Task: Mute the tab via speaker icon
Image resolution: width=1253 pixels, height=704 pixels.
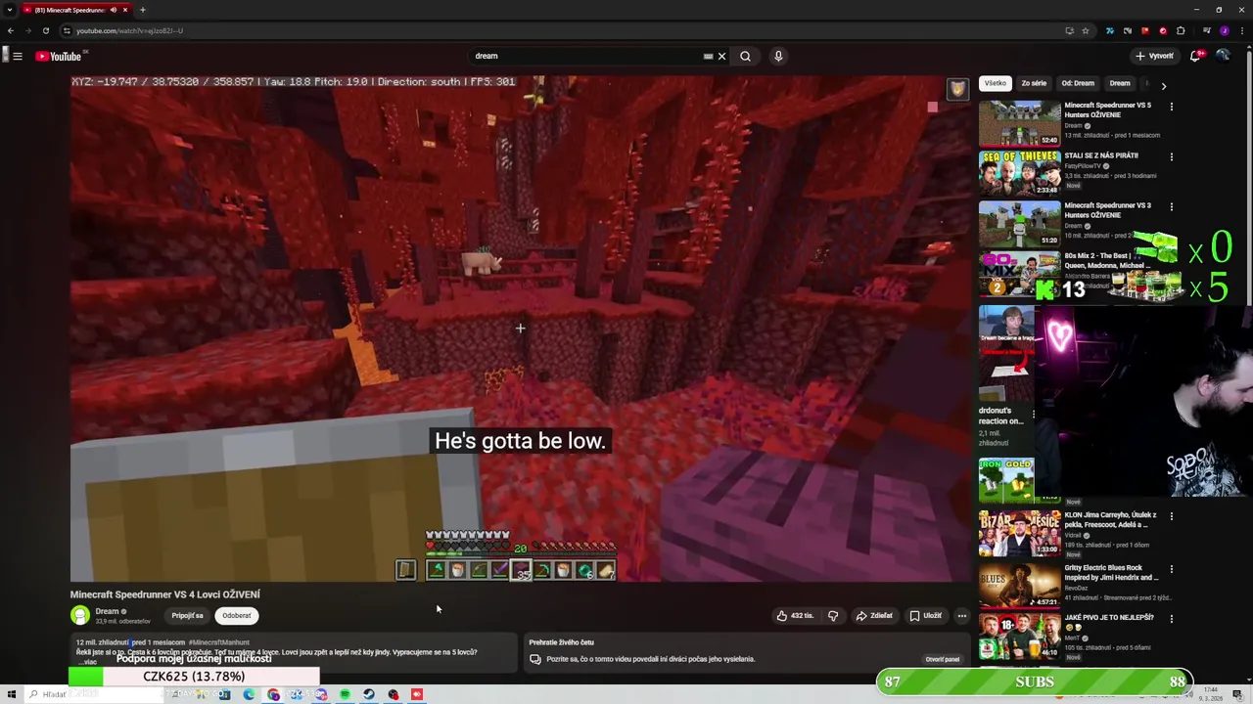Action: pos(113,10)
